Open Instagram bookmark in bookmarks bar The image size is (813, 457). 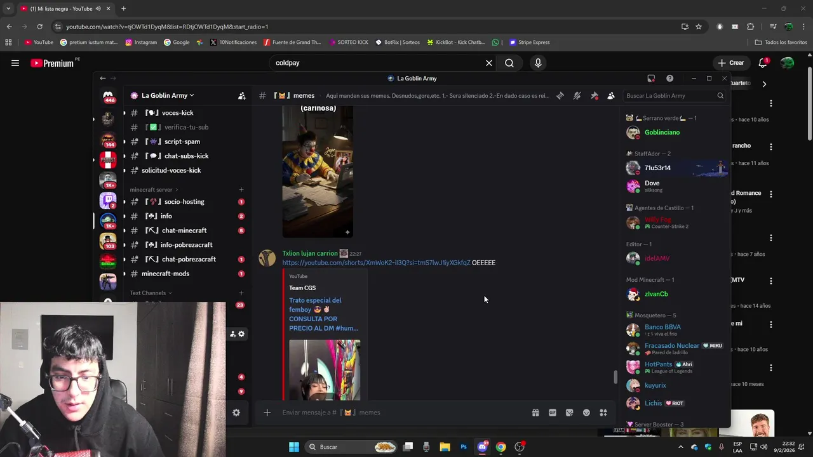141,43
